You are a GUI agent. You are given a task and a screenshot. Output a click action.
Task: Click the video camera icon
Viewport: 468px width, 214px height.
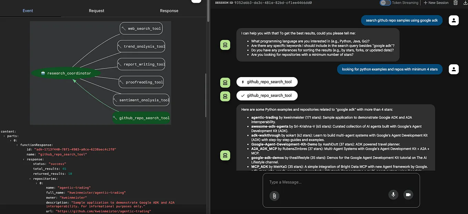click(408, 194)
